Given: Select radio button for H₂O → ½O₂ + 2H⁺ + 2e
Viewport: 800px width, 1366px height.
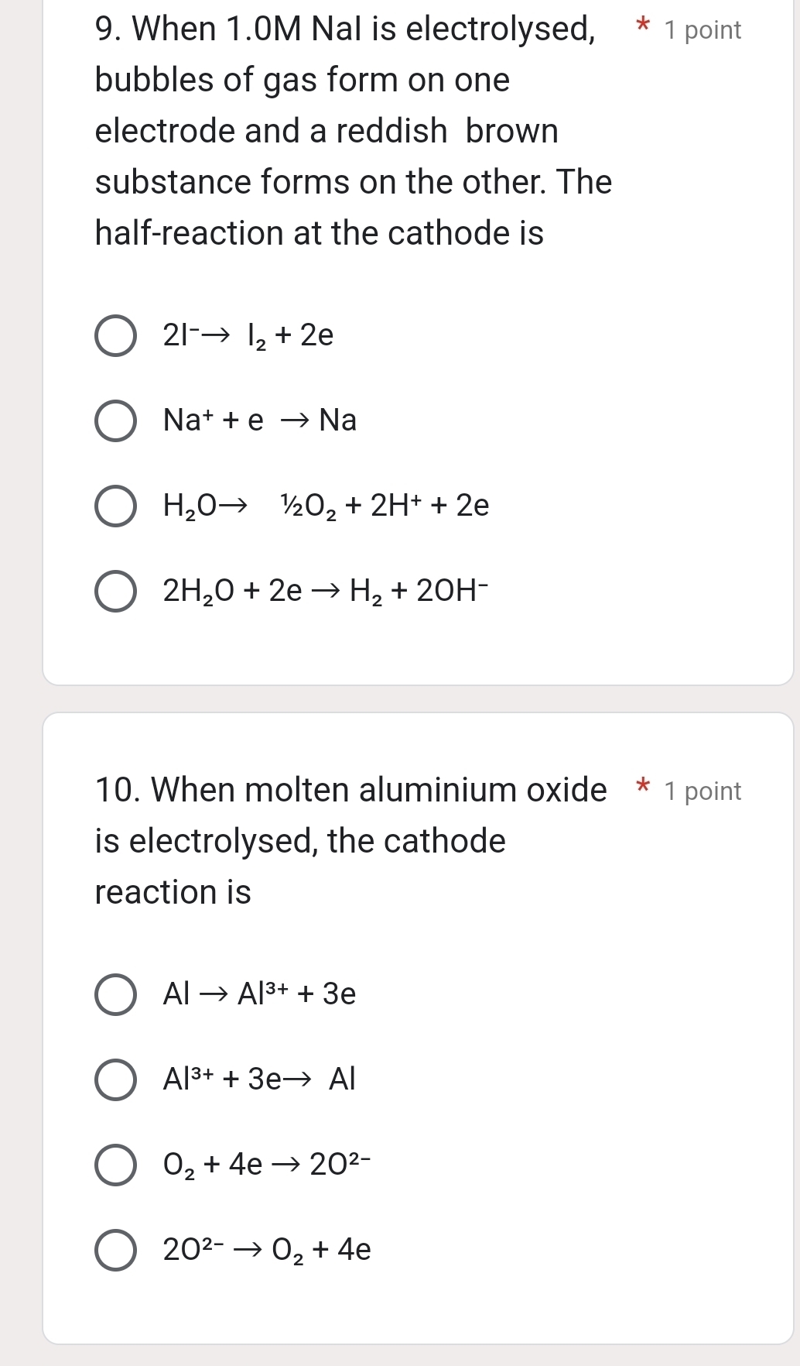Looking at the screenshot, I should pos(116,506).
